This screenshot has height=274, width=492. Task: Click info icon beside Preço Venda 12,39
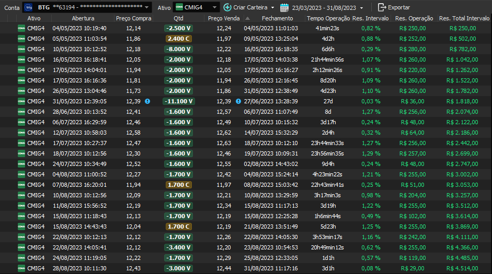(238, 101)
